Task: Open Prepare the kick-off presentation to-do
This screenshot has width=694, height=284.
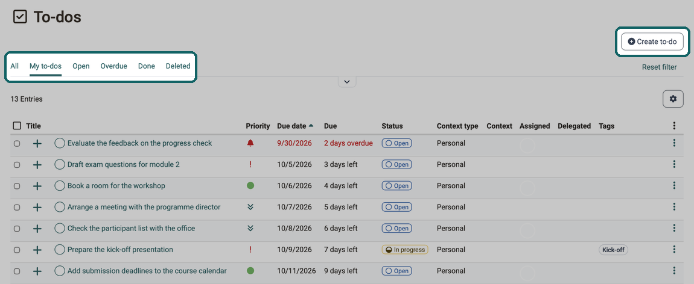Action: click(x=120, y=249)
